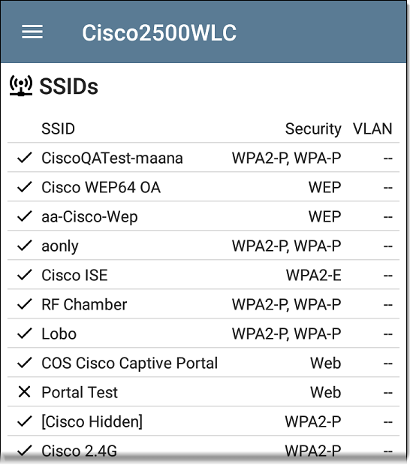Select the Cisco 2.4G SSID row

pos(203,451)
